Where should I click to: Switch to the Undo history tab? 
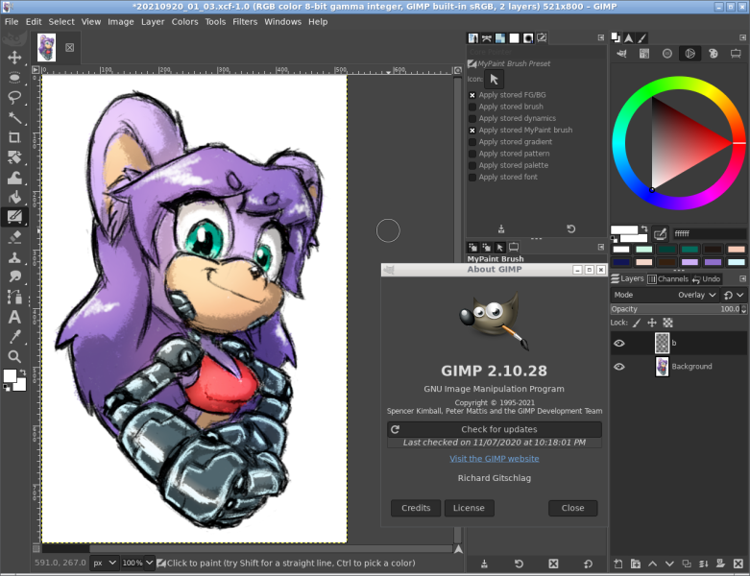point(706,278)
